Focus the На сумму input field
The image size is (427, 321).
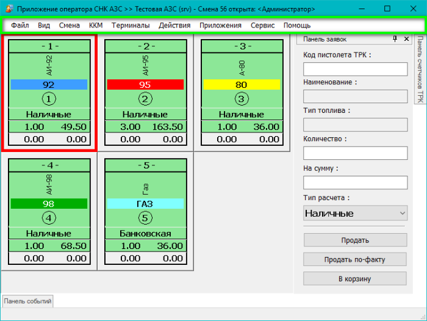(355, 182)
